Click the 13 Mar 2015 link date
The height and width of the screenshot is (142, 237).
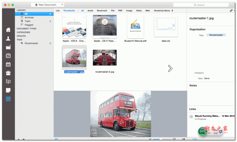pos(228,116)
